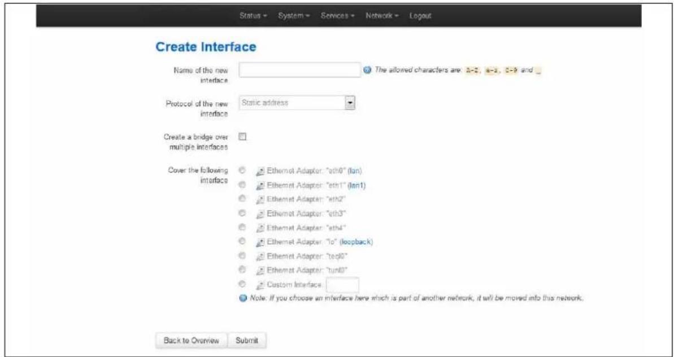
Task: Open the Status menu
Action: 253,15
